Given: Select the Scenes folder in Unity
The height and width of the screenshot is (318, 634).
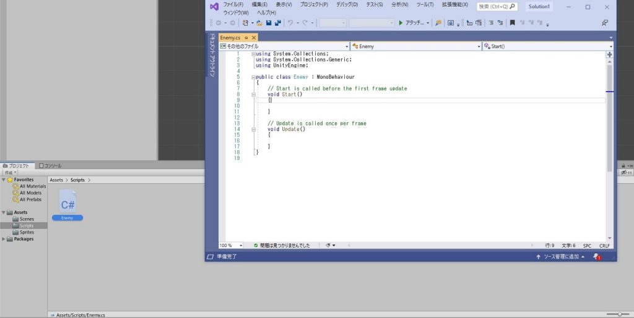Looking at the screenshot, I should pos(24,219).
